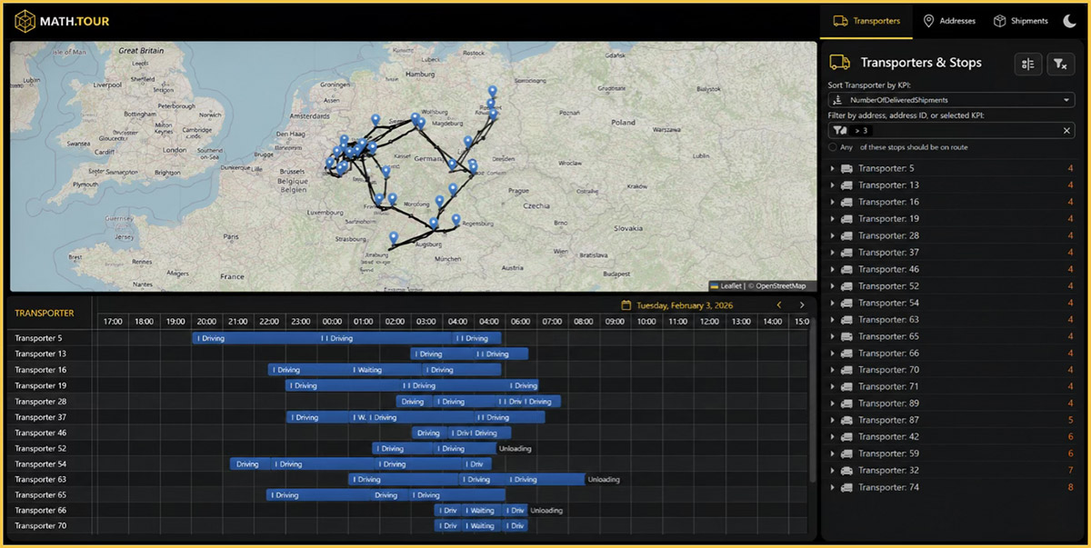
Task: Switch to the Shipments tab
Action: [1020, 21]
